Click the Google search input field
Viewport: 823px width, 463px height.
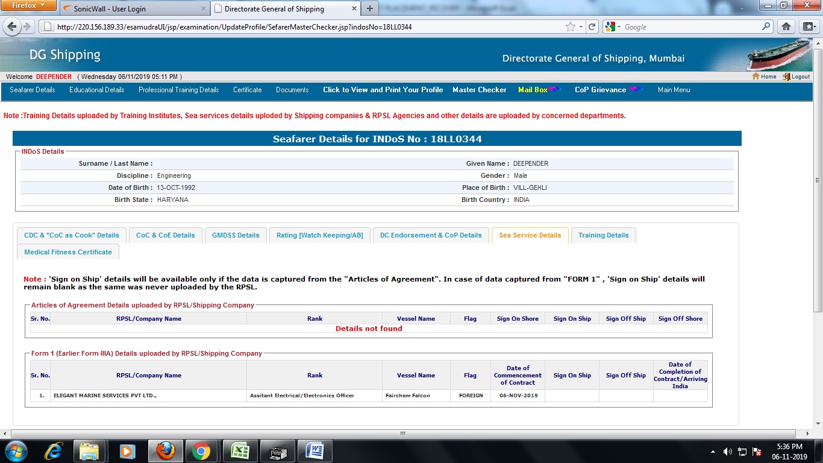(692, 27)
